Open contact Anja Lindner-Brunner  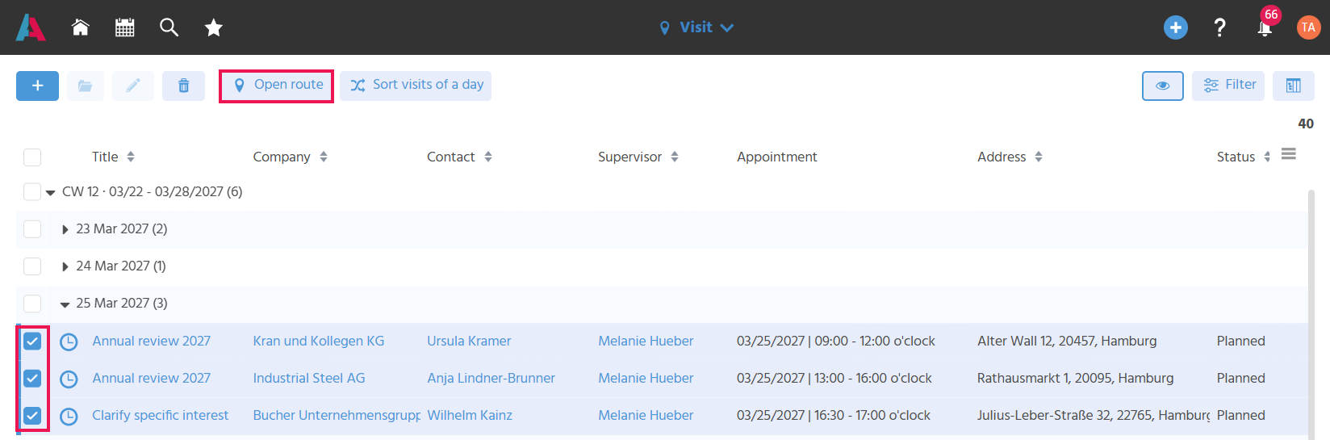[x=491, y=378]
